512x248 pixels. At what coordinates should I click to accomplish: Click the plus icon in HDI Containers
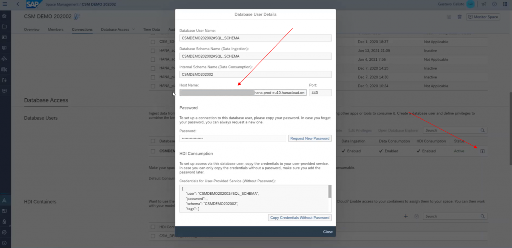[x=406, y=216]
